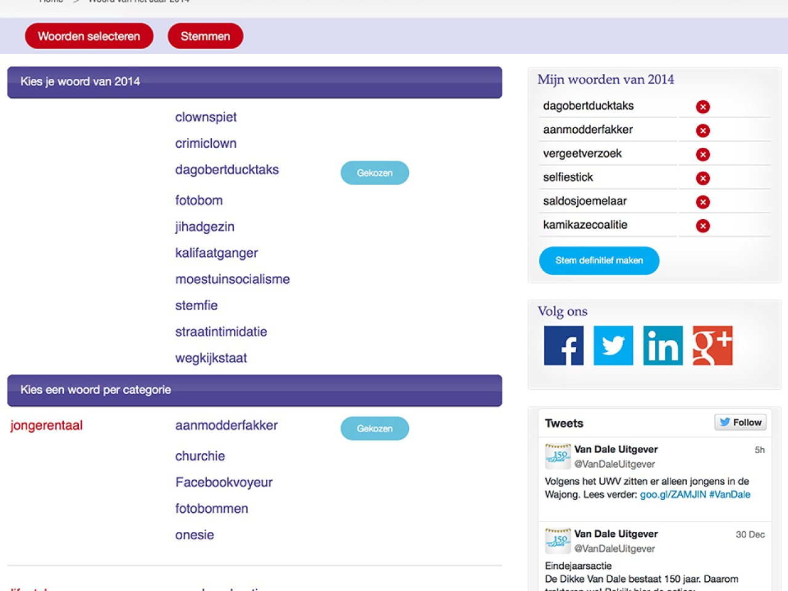788x591 pixels.
Task: Remove aanmodderfakker using its red X
Action: point(702,131)
